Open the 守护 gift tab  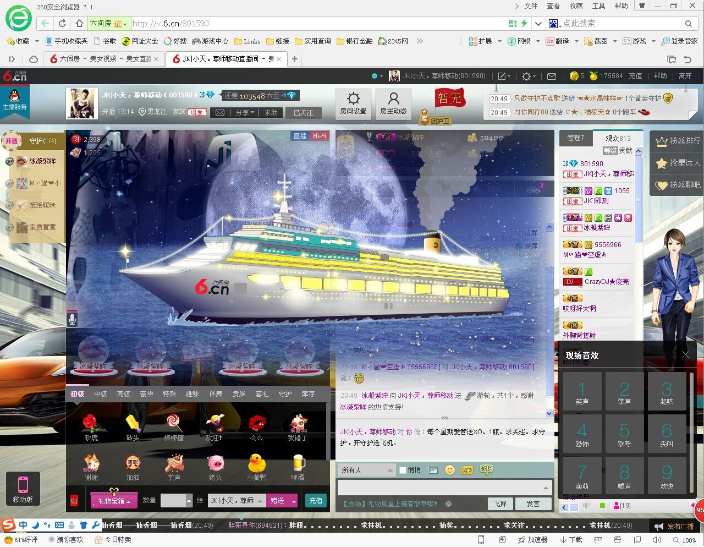click(285, 393)
